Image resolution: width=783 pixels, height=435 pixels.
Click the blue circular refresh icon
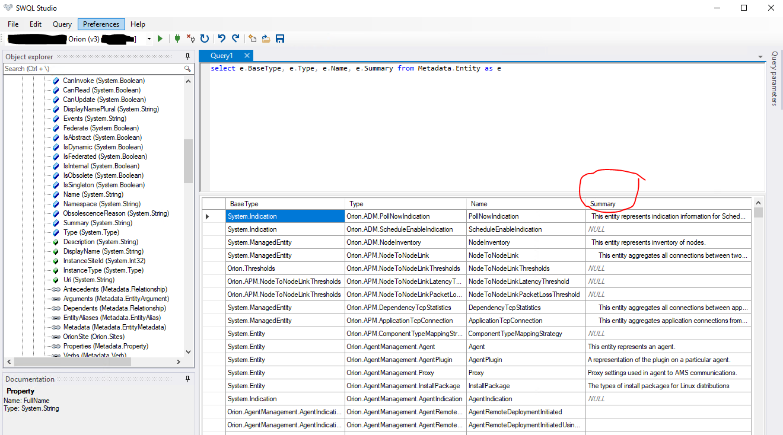click(x=205, y=39)
